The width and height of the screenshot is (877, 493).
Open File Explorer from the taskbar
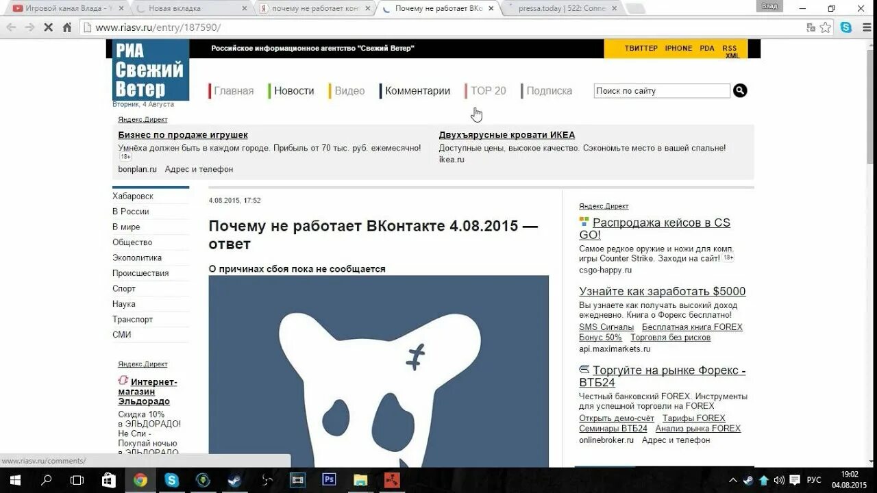360,480
